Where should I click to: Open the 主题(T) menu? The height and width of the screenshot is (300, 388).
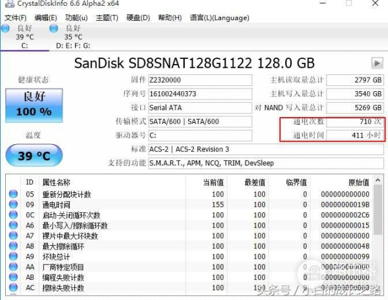106,17
